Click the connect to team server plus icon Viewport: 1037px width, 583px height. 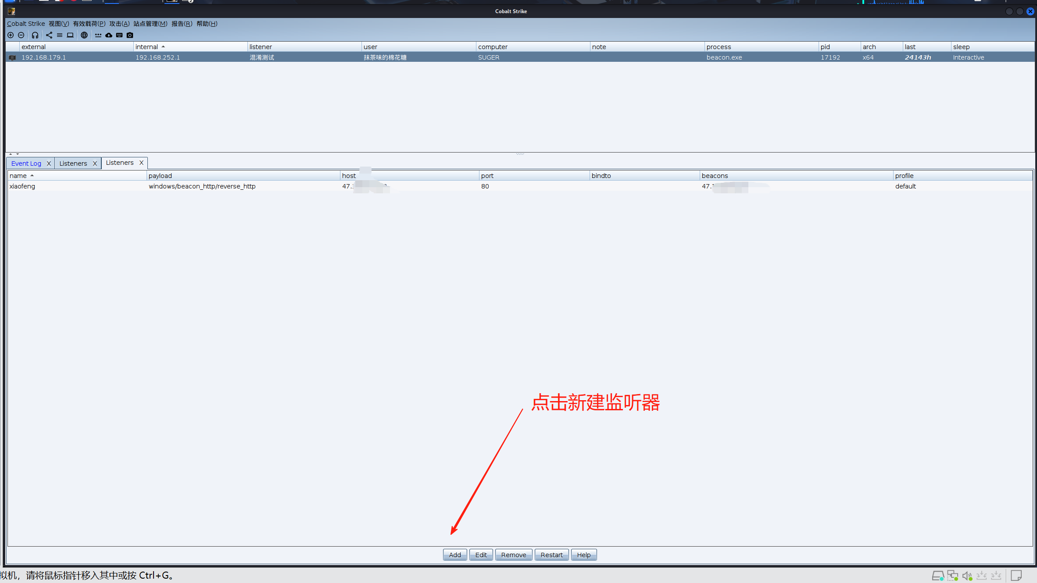(x=11, y=35)
